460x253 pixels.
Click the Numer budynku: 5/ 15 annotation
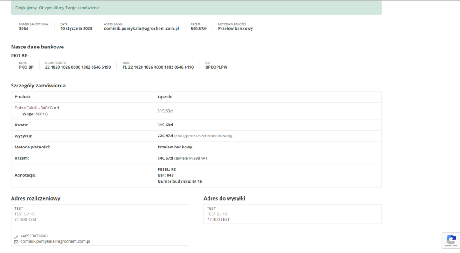[x=180, y=181]
